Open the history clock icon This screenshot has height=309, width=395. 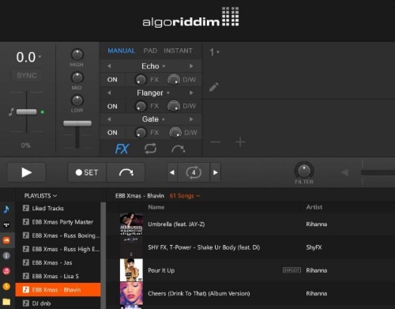[x=6, y=286]
